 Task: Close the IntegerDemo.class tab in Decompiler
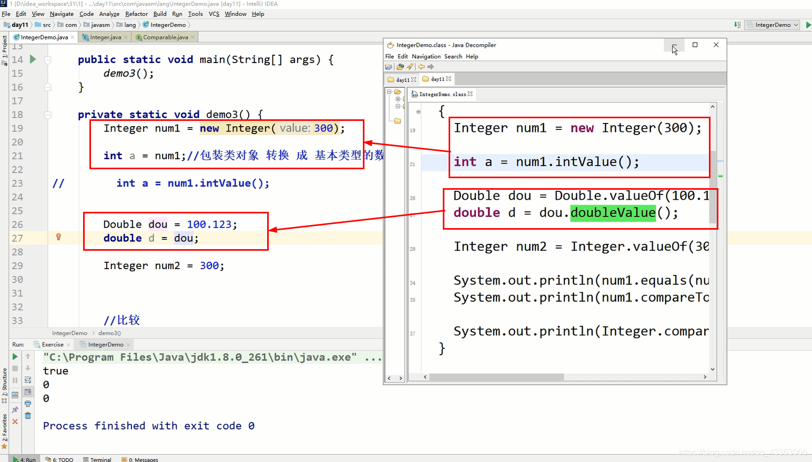click(470, 94)
